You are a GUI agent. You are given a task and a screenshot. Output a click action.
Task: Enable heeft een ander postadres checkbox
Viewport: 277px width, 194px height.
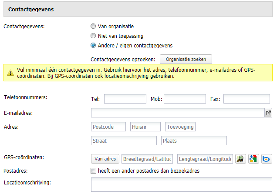93,171
